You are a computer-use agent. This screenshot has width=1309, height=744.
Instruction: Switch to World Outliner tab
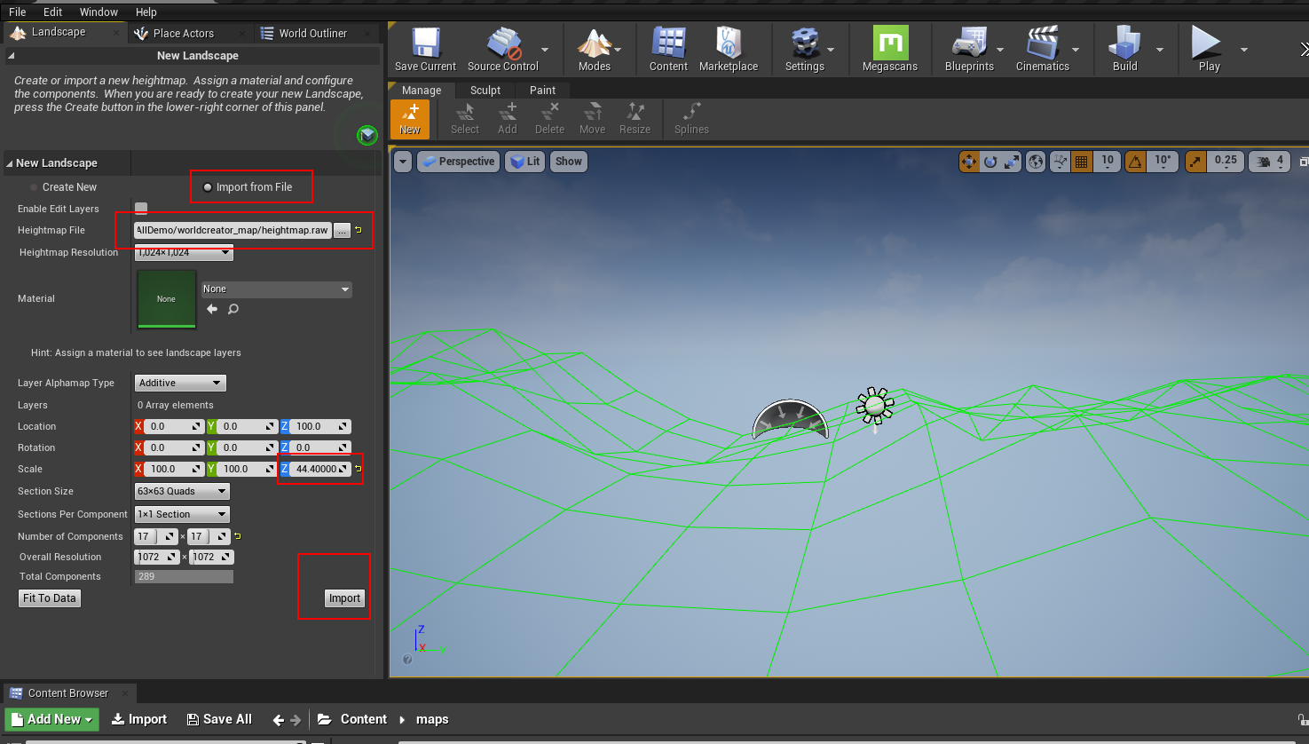[x=313, y=33]
